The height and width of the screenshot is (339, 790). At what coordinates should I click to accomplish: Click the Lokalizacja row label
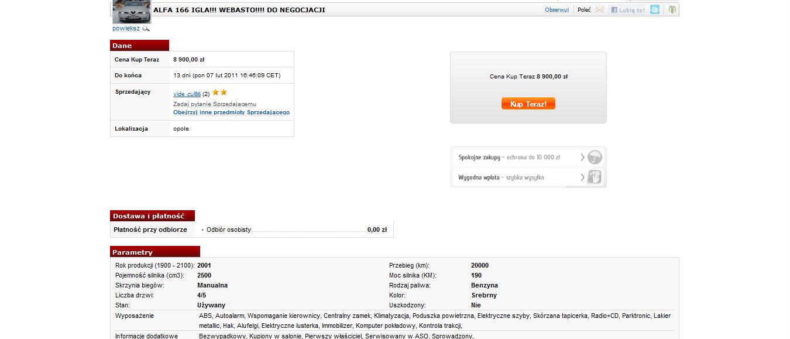coord(131,129)
